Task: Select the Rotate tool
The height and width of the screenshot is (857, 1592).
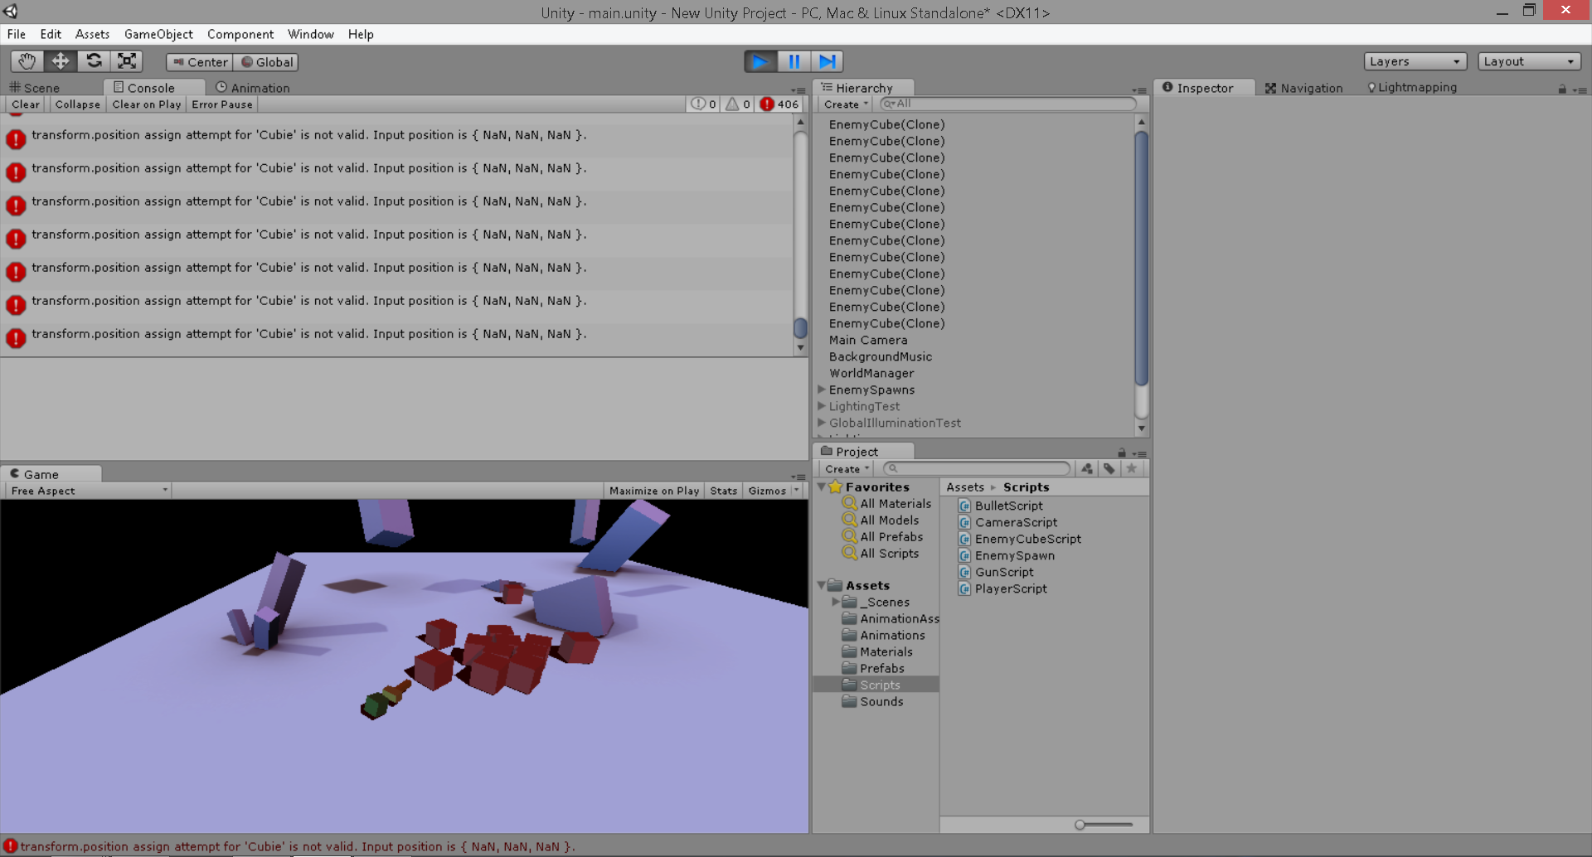Action: point(94,61)
